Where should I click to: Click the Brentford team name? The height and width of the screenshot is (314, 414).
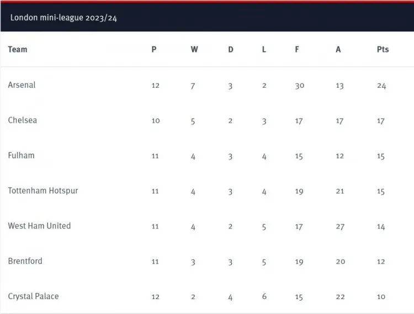point(25,261)
